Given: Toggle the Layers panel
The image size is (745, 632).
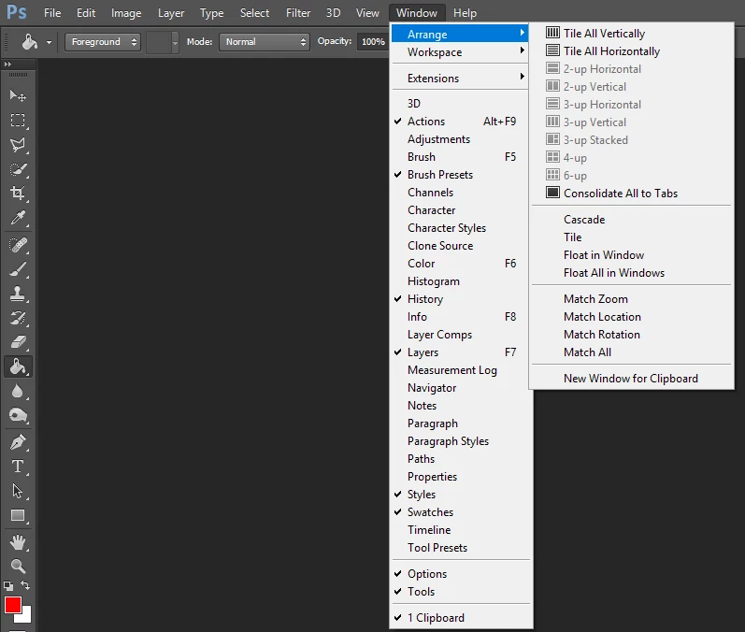Looking at the screenshot, I should point(460,352).
